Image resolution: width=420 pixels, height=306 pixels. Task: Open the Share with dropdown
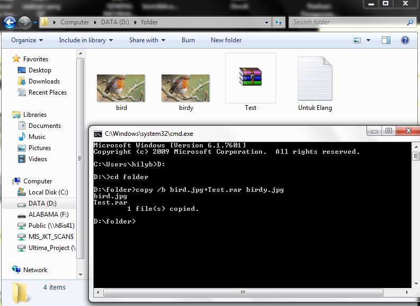click(147, 40)
